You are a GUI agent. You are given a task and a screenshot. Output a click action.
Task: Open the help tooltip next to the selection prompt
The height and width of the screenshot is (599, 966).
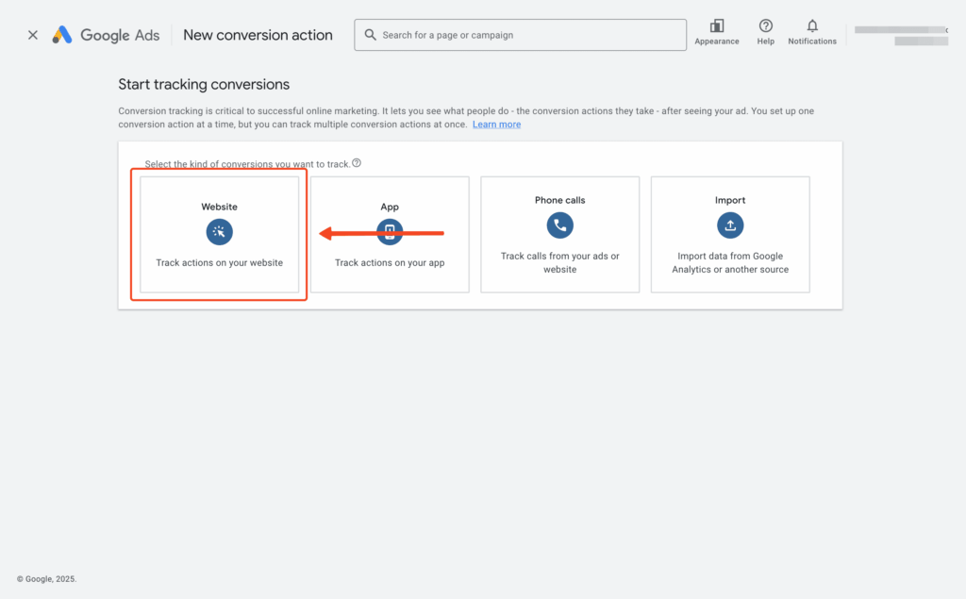[357, 163]
